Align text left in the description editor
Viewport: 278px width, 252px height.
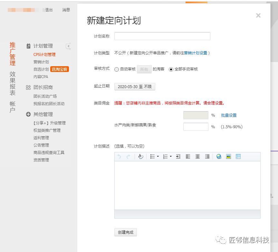click(x=188, y=157)
